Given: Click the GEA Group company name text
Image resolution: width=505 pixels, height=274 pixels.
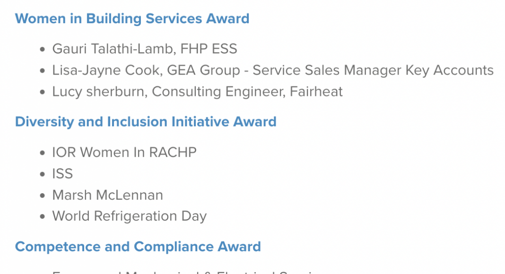Looking at the screenshot, I should [204, 70].
